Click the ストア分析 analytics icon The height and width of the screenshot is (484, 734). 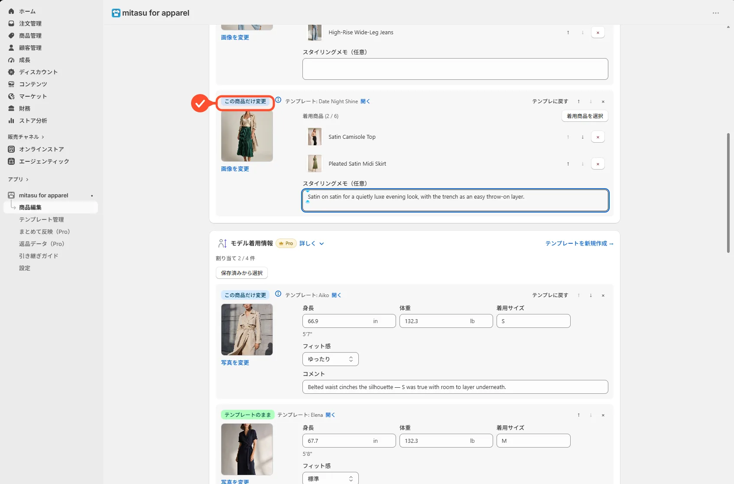point(11,121)
